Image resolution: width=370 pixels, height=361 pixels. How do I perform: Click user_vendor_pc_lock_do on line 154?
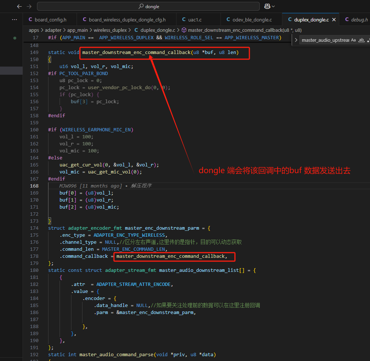119,88
